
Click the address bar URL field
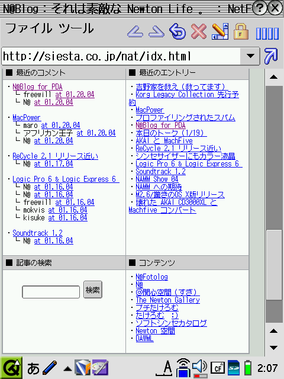(x=121, y=56)
